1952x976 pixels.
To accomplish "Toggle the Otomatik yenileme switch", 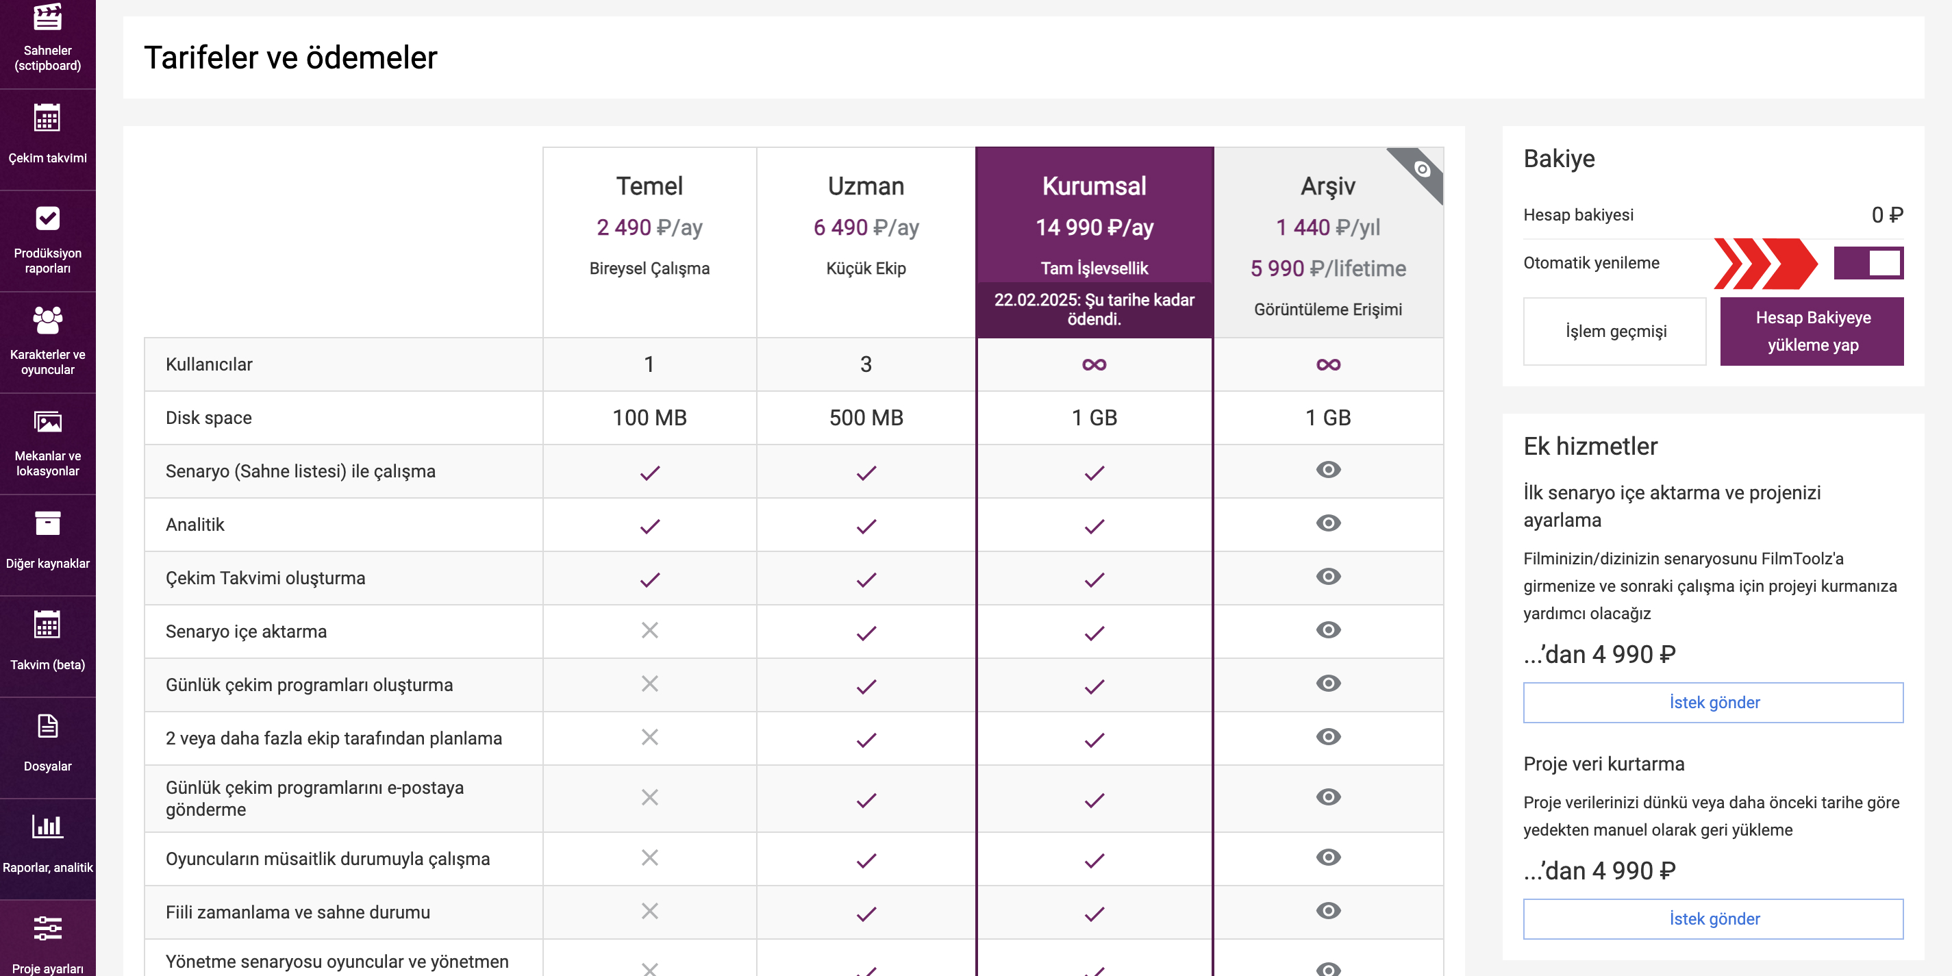I will pyautogui.click(x=1868, y=263).
